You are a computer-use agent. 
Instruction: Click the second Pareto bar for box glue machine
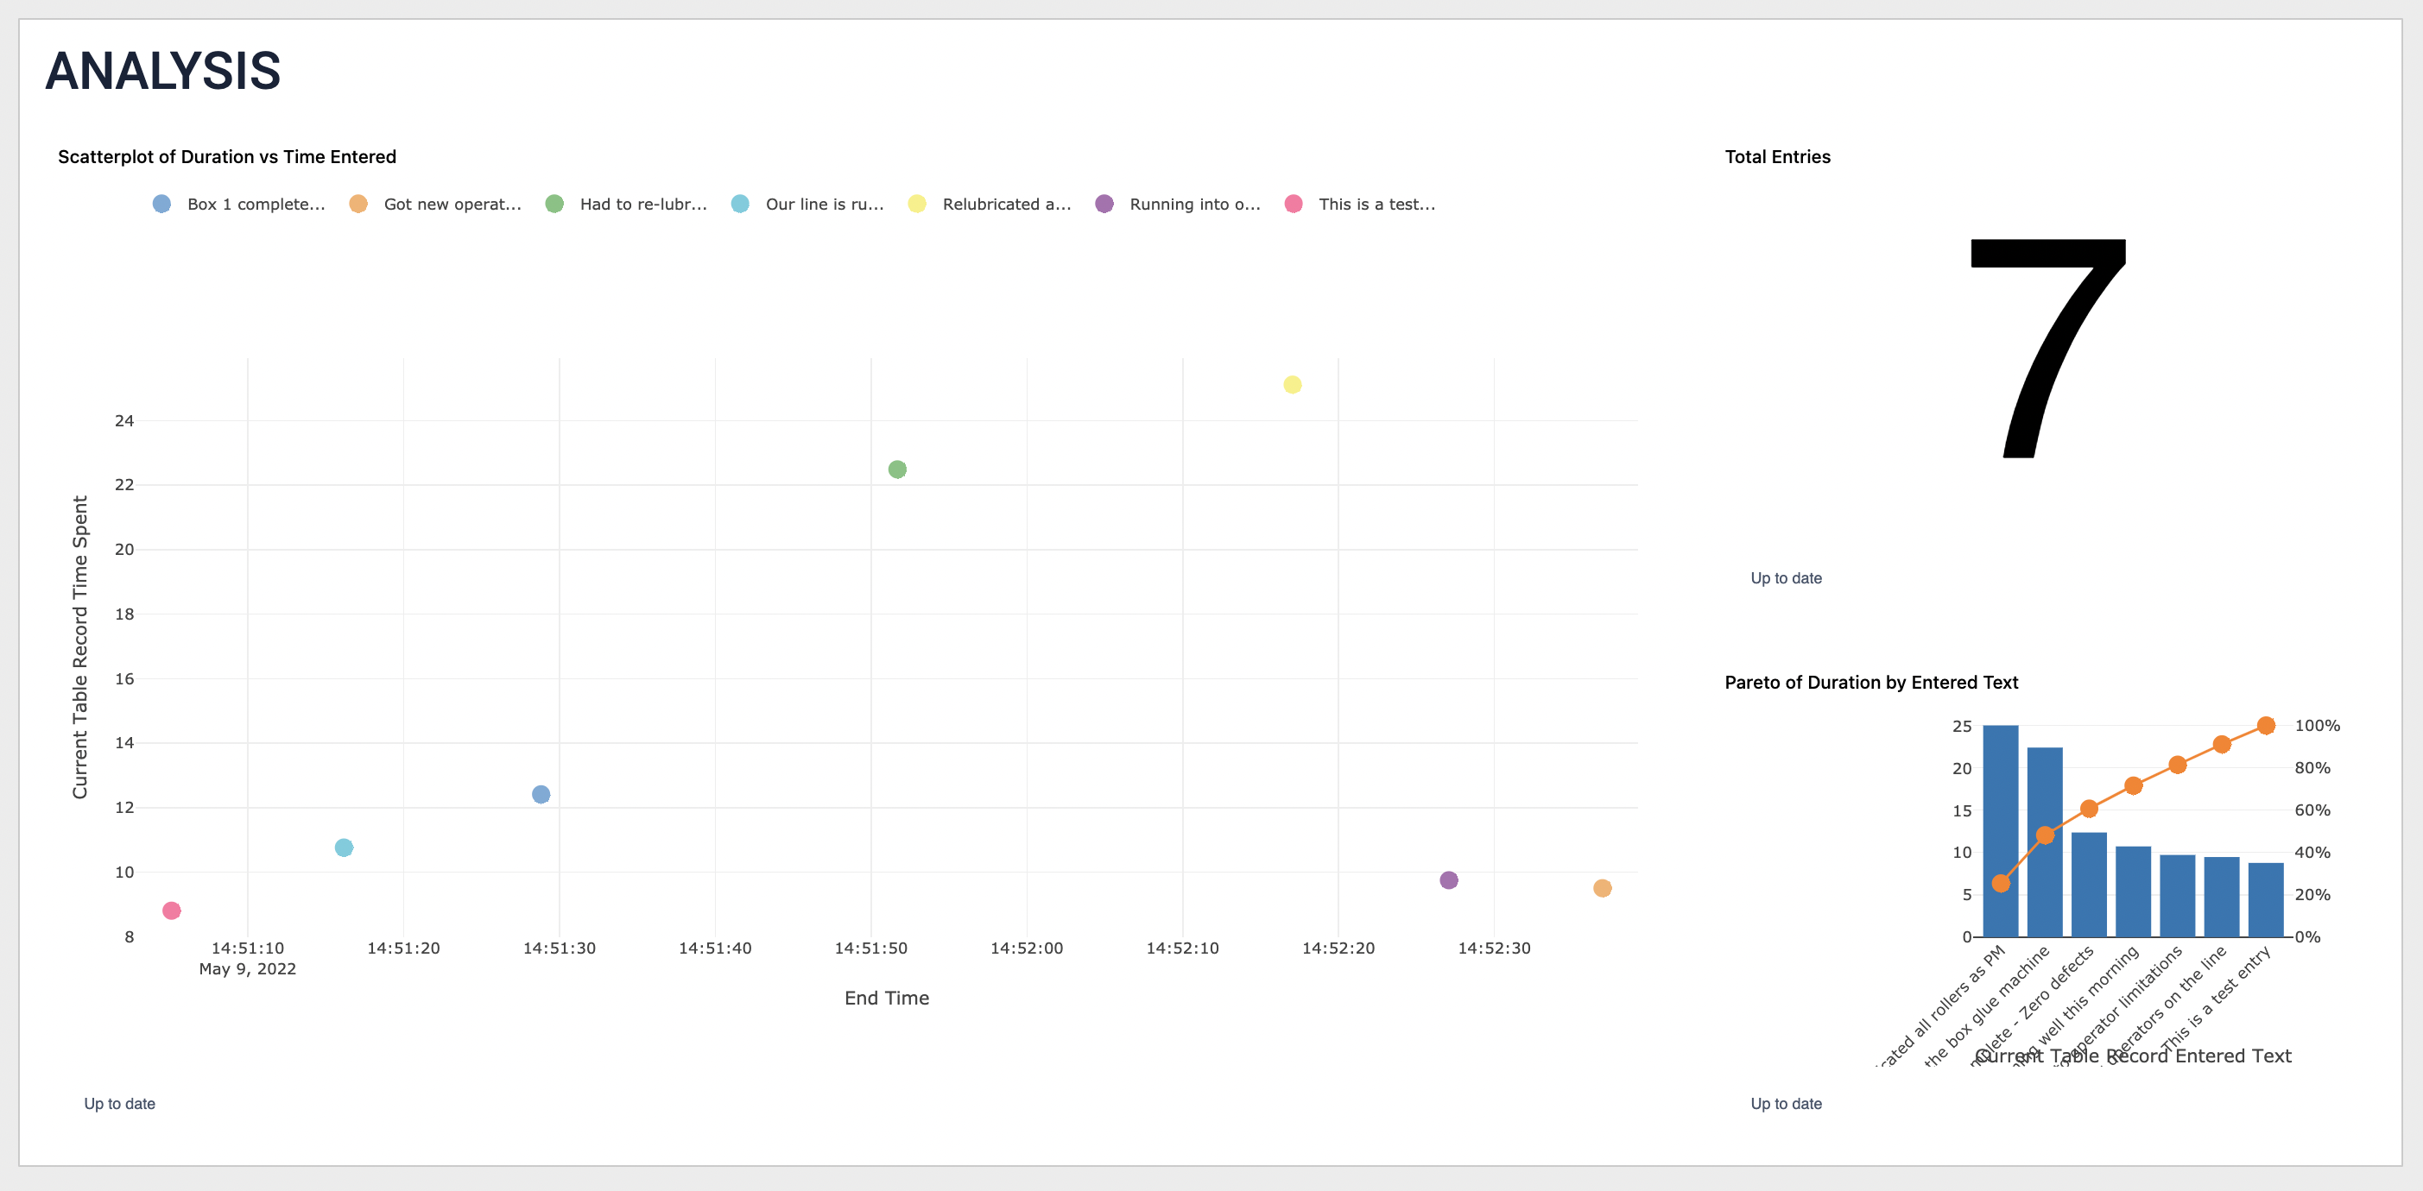point(2045,842)
